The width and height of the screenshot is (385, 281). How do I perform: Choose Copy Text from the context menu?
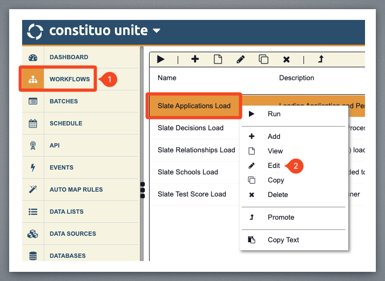tap(294, 240)
